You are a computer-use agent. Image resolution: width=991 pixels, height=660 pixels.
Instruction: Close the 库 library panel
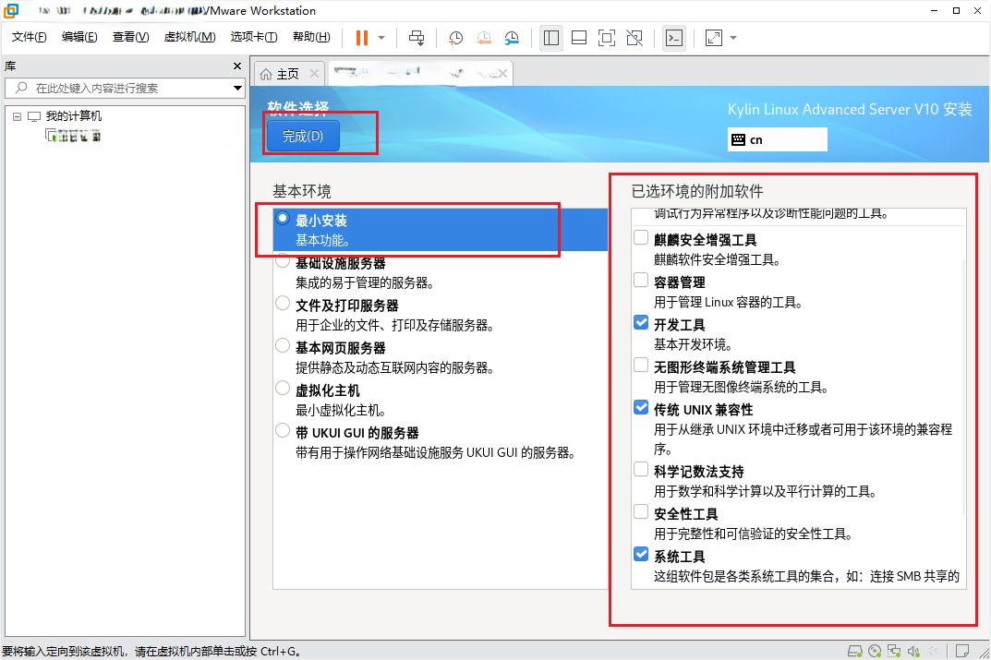coord(237,66)
